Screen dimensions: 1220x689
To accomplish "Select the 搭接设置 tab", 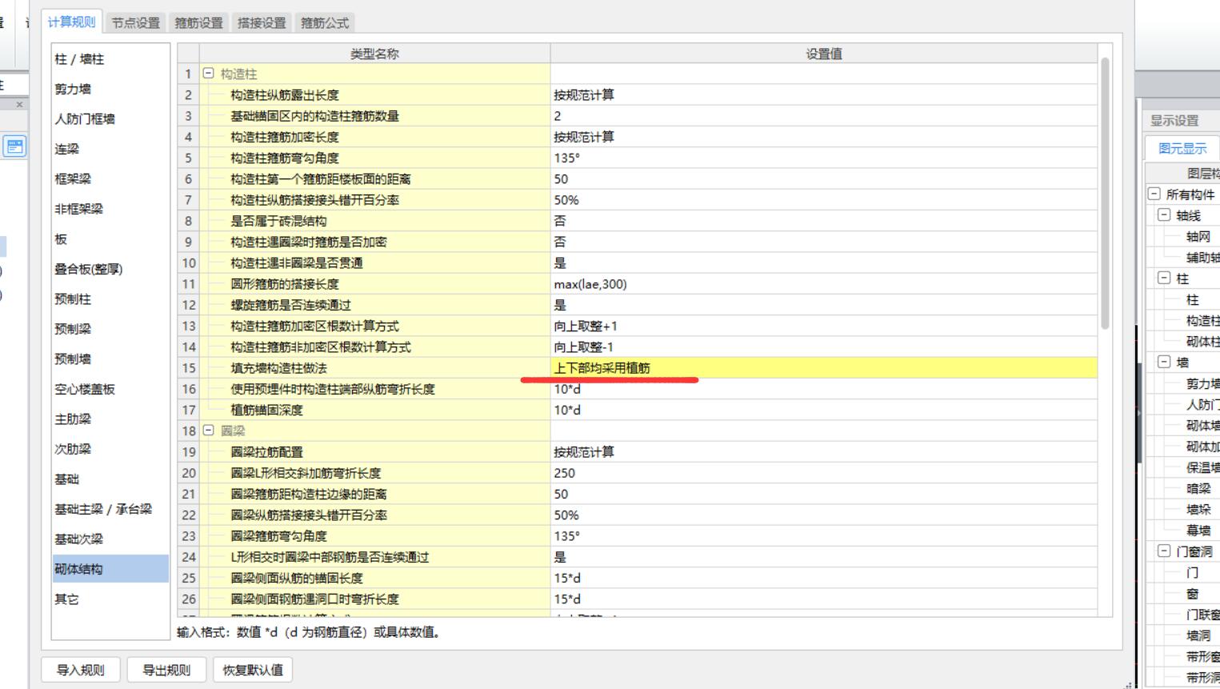I will point(262,23).
